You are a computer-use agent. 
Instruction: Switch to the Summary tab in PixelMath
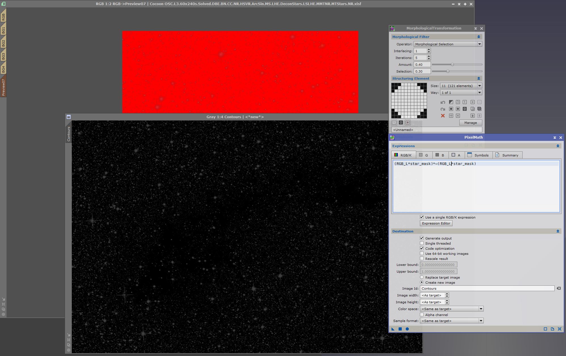point(508,155)
